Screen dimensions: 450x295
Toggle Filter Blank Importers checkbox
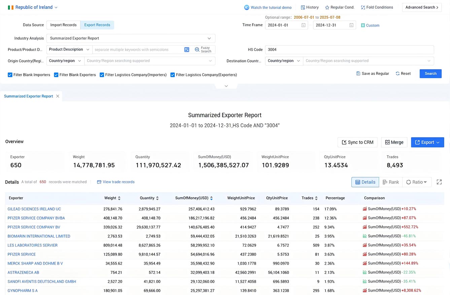[x=10, y=75]
